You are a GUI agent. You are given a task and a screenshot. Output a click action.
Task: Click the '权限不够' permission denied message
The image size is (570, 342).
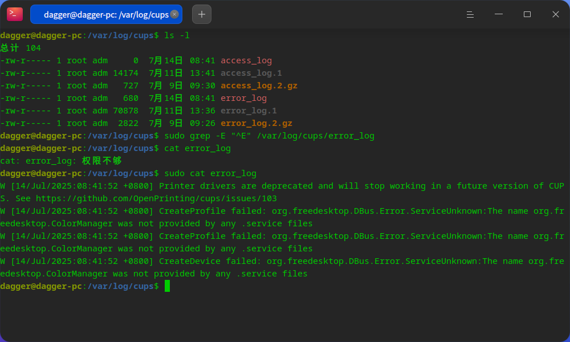coord(102,161)
